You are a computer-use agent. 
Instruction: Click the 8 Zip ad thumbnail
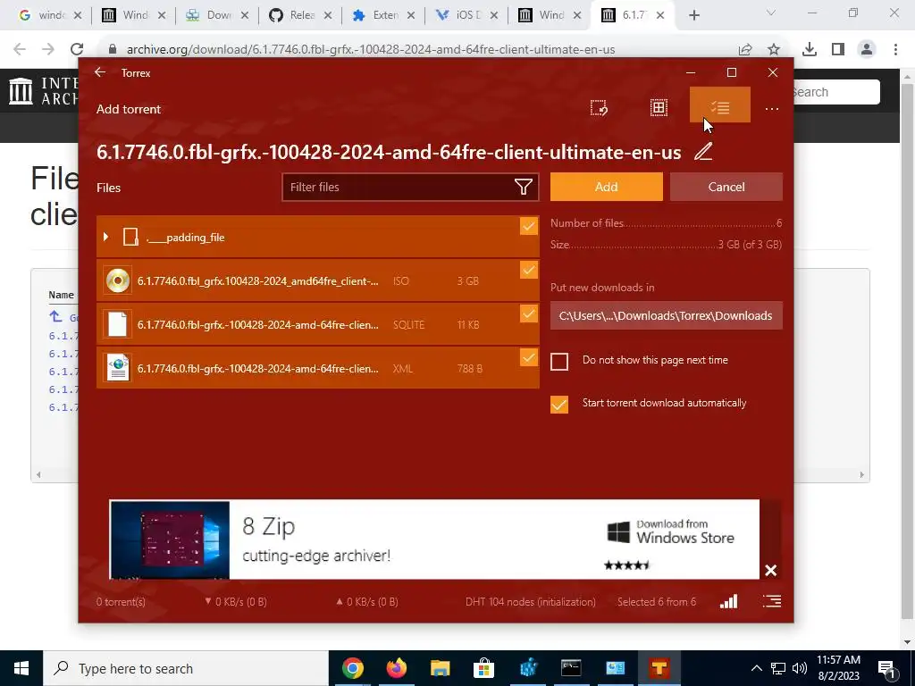170,540
